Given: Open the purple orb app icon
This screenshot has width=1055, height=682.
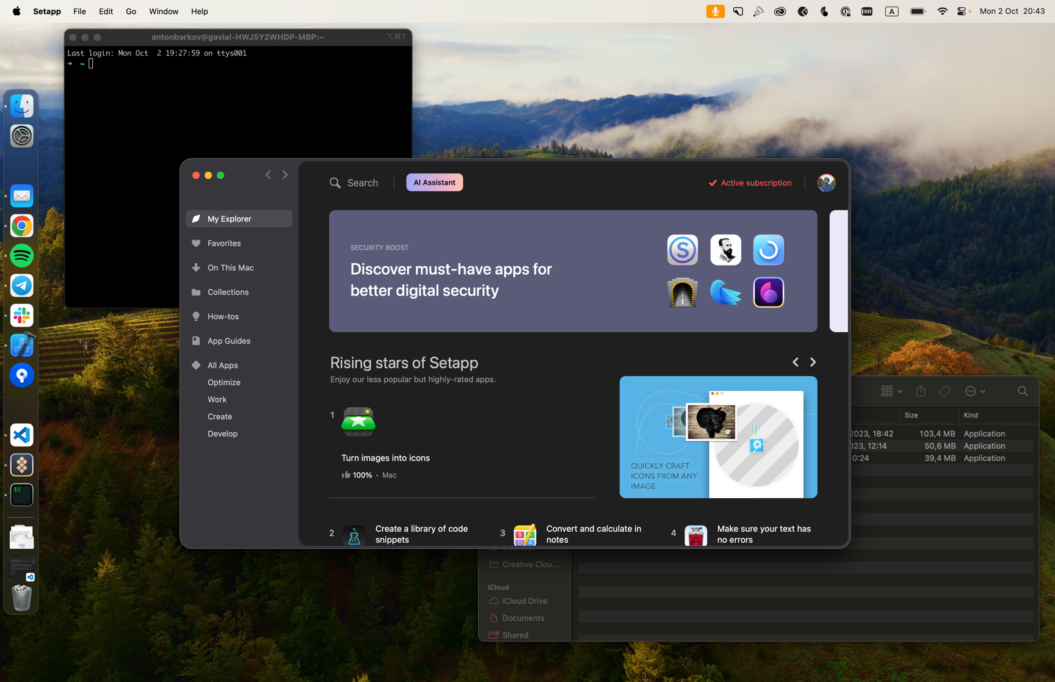Looking at the screenshot, I should pyautogui.click(x=769, y=292).
